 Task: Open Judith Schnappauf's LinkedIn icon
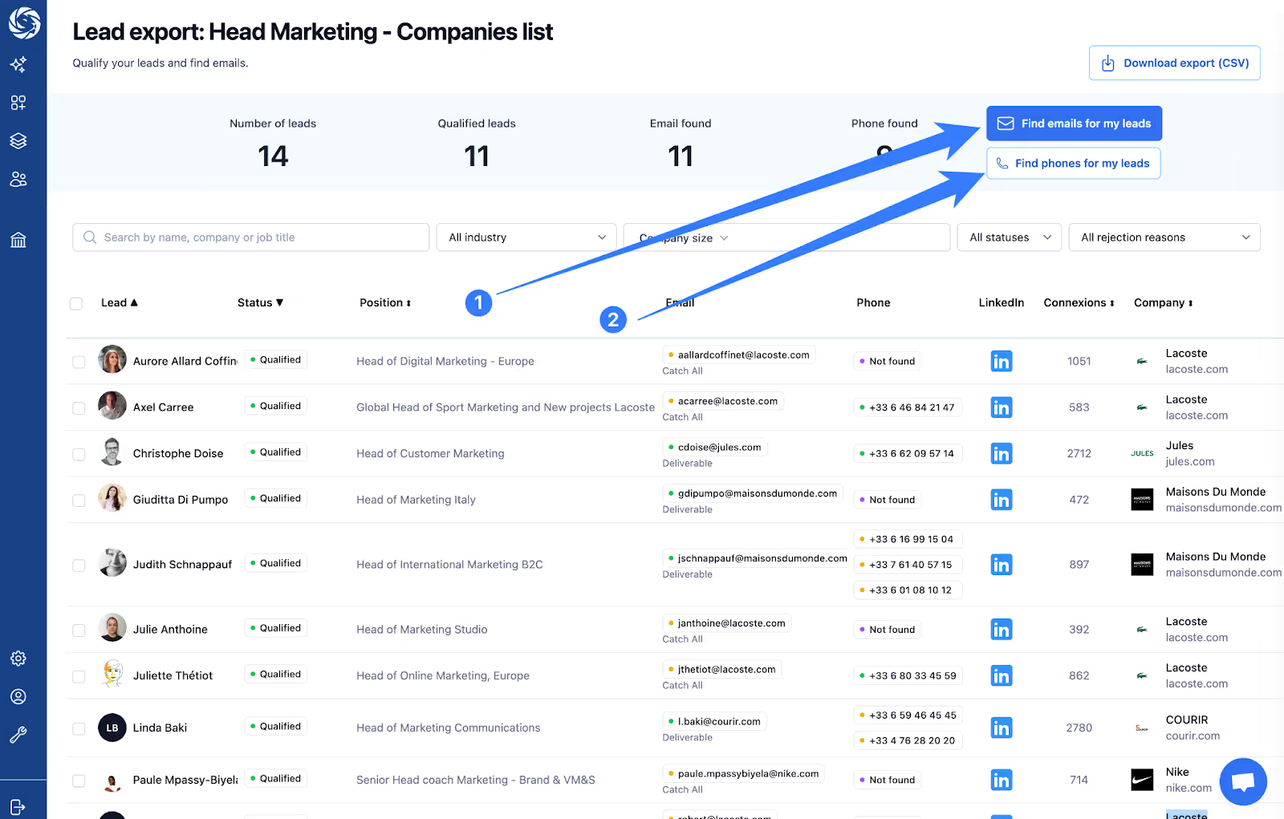tap(1002, 565)
